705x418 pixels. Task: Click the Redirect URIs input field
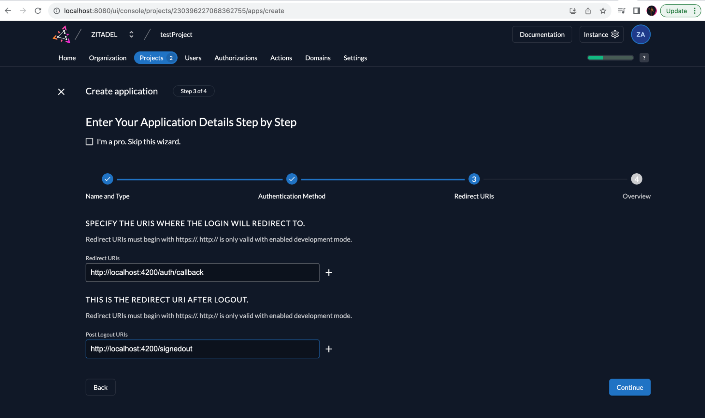point(202,272)
